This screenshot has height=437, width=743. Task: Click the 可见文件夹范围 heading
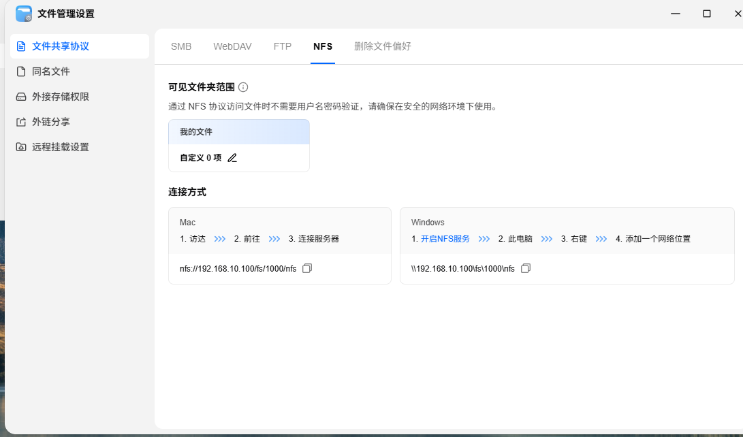[202, 87]
